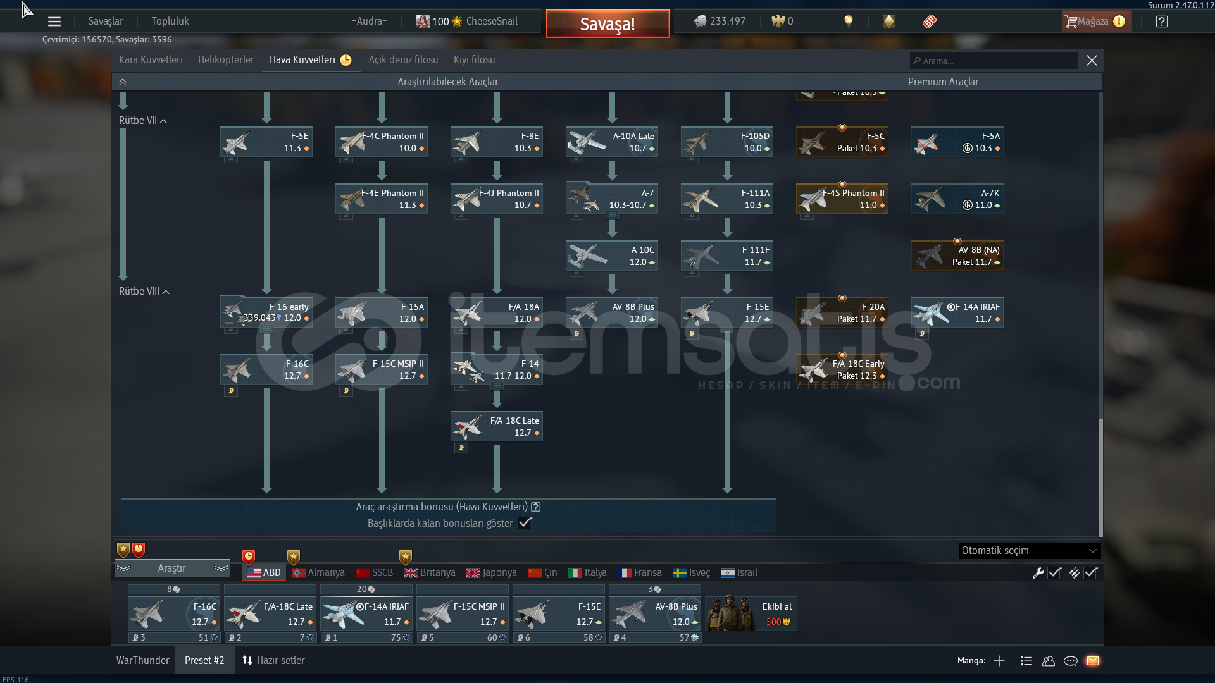This screenshot has height=683, width=1215.
Task: Collapse the Rütbe VII rank section
Action: [x=164, y=121]
